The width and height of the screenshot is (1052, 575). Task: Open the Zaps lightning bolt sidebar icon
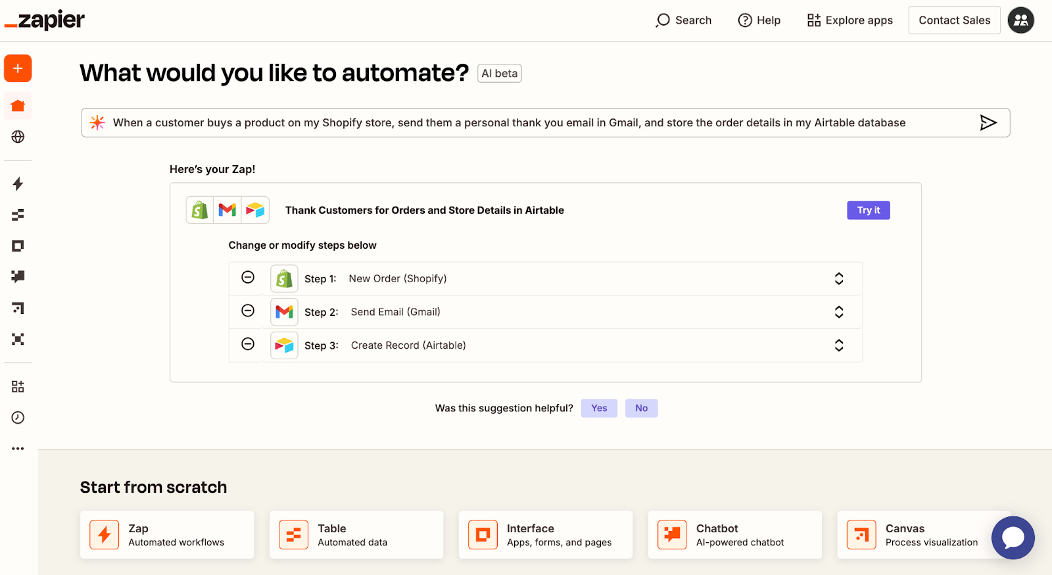pos(18,184)
